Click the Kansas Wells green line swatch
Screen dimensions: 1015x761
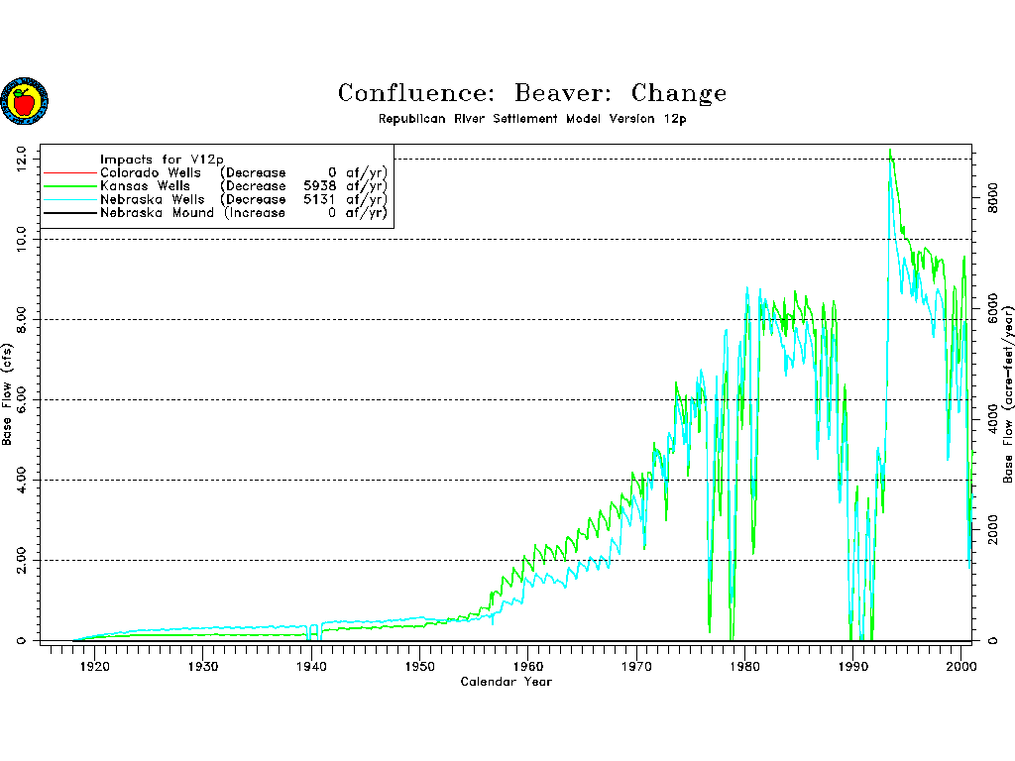[68, 186]
